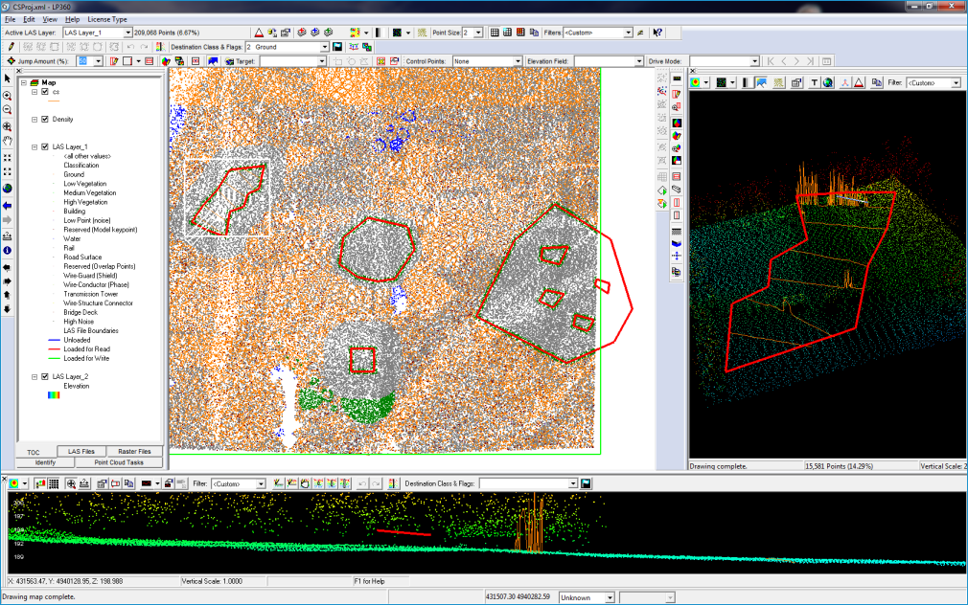The height and width of the screenshot is (605, 968).
Task: Toggle the LAS Layer_2 checkbox
Action: point(45,376)
